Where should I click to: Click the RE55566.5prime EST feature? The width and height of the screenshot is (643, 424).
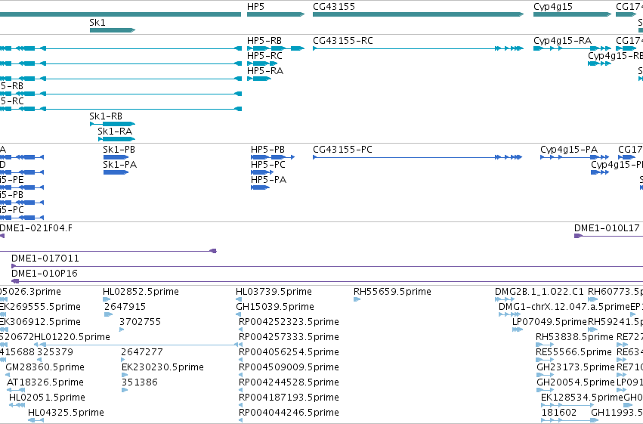click(x=545, y=360)
